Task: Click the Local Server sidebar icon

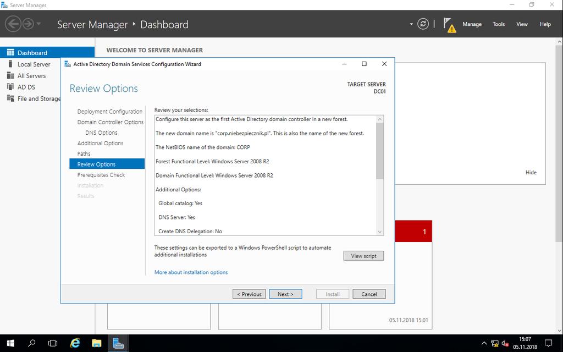Action: (10, 64)
